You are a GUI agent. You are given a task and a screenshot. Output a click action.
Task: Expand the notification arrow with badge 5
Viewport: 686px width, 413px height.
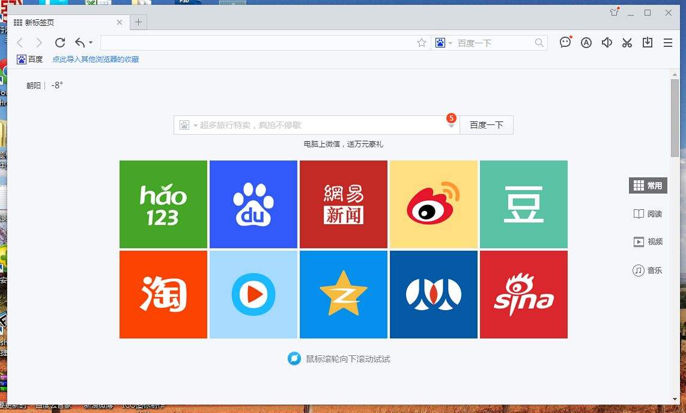(x=451, y=126)
